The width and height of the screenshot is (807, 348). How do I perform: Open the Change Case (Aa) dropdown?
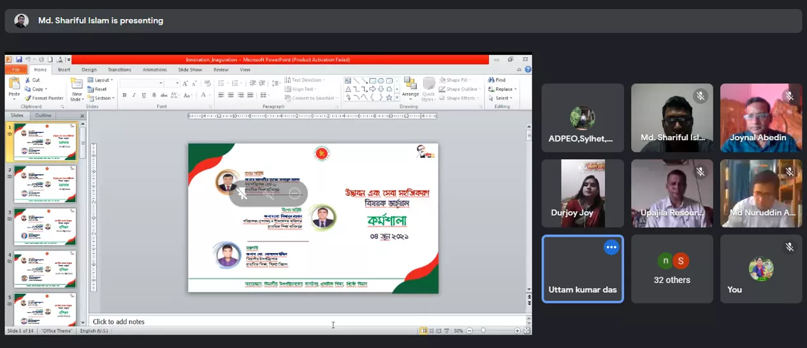tap(188, 96)
